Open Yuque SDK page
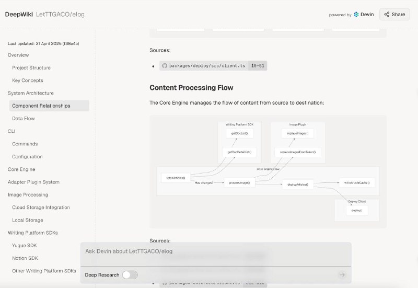 tap(25, 245)
